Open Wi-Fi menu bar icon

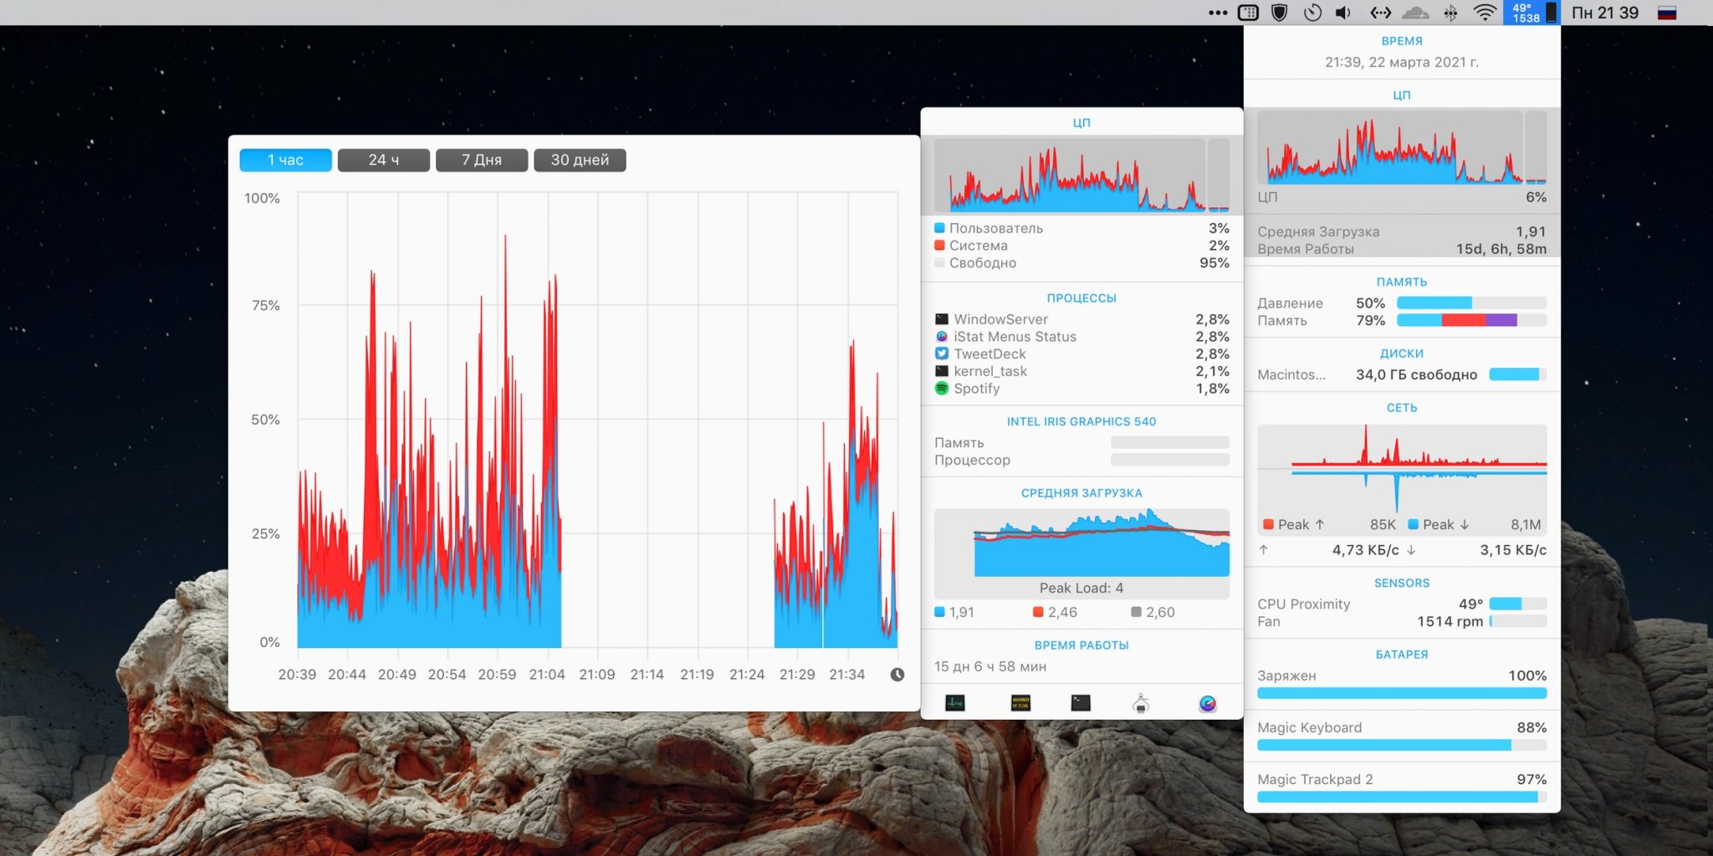pos(1485,13)
